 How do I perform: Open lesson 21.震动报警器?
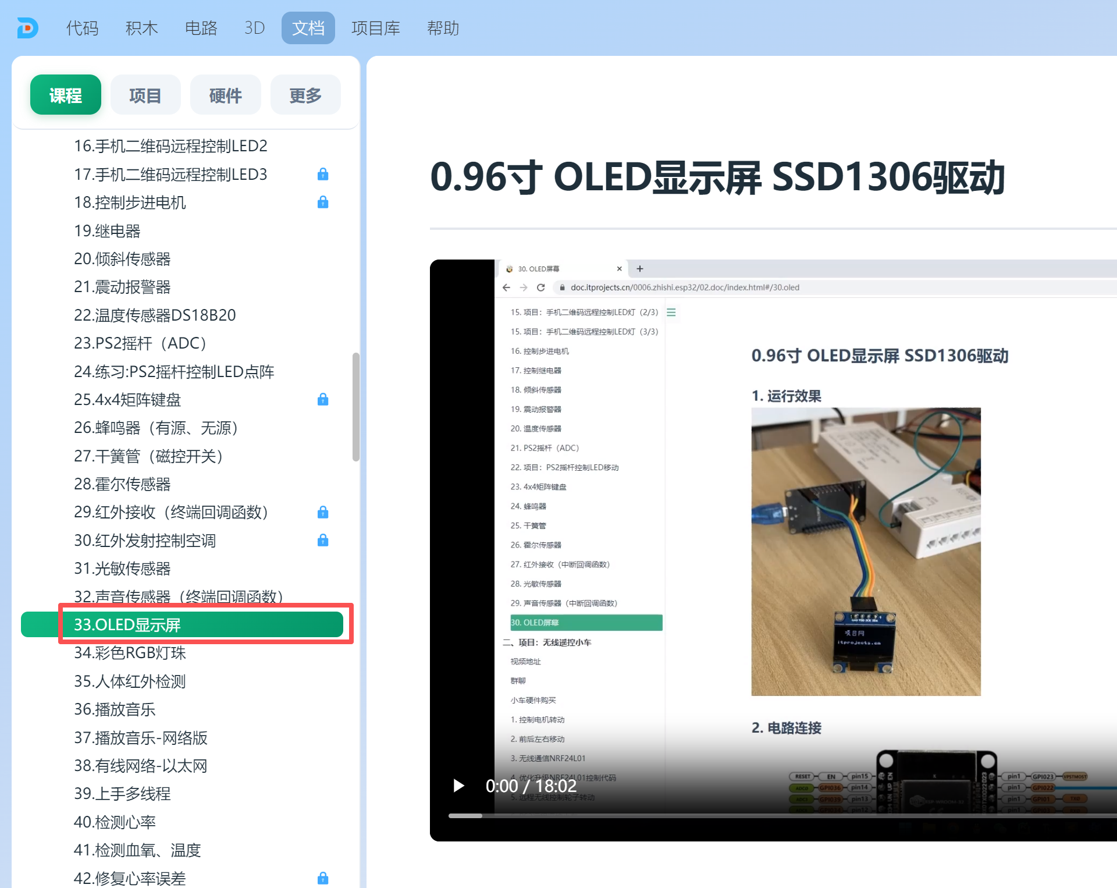coord(122,287)
